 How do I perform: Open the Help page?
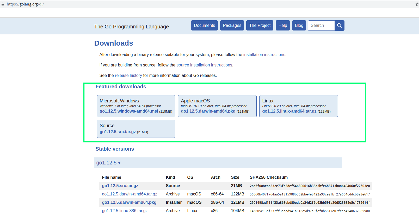pyautogui.click(x=282, y=26)
